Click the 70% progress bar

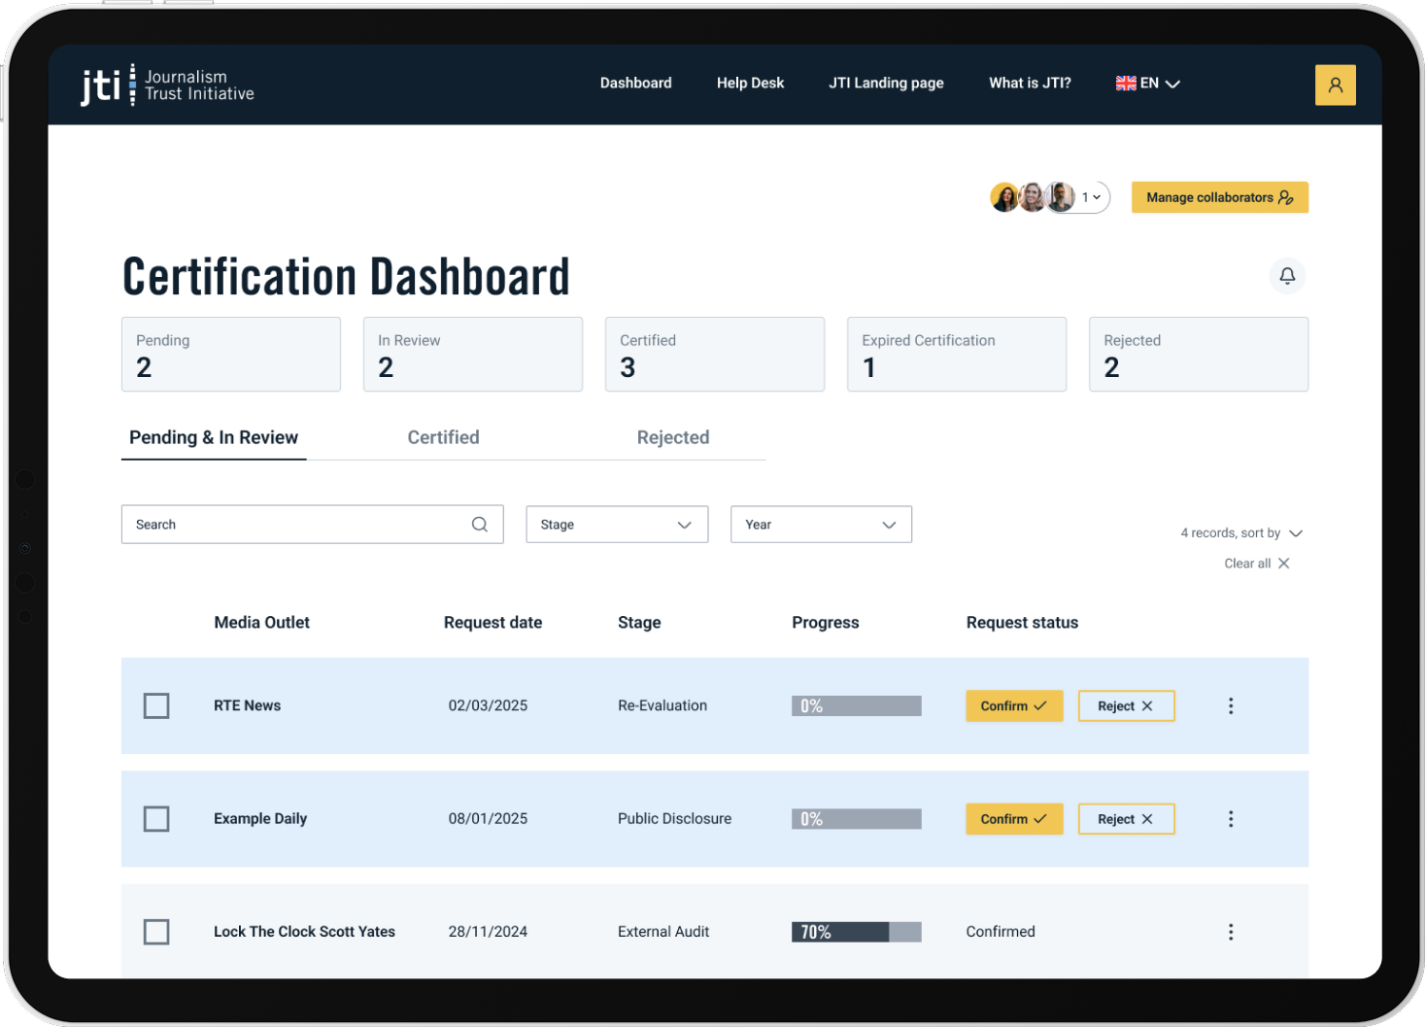tap(856, 932)
